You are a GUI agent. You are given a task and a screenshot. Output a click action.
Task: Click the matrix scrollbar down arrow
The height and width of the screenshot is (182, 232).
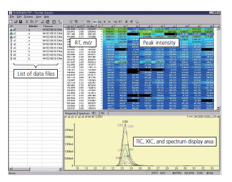point(218,108)
